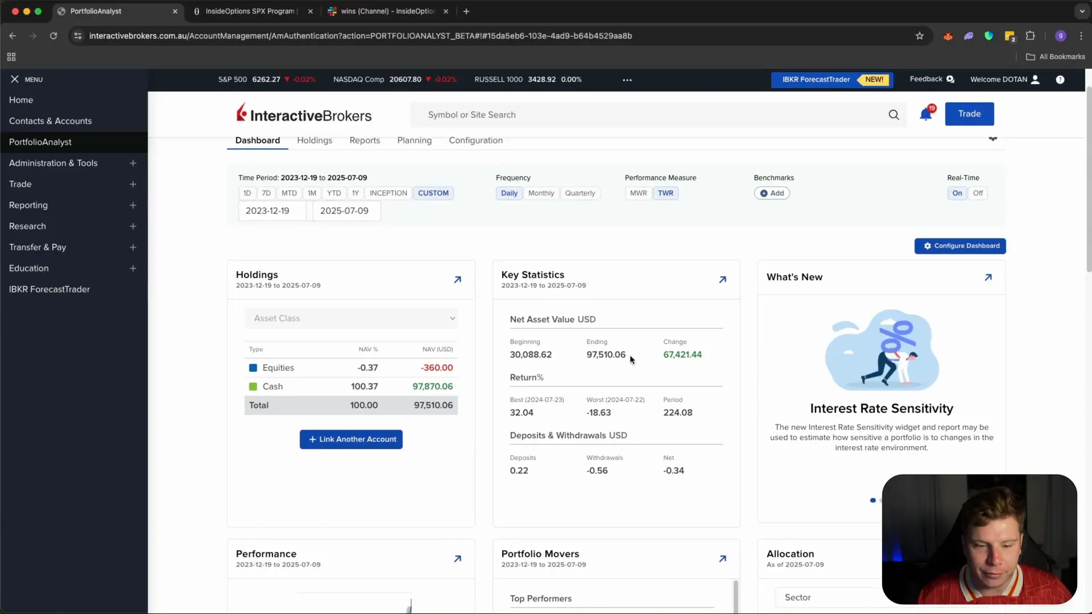Open new browser tab plus icon
Image resolution: width=1092 pixels, height=614 pixels.
tap(466, 11)
